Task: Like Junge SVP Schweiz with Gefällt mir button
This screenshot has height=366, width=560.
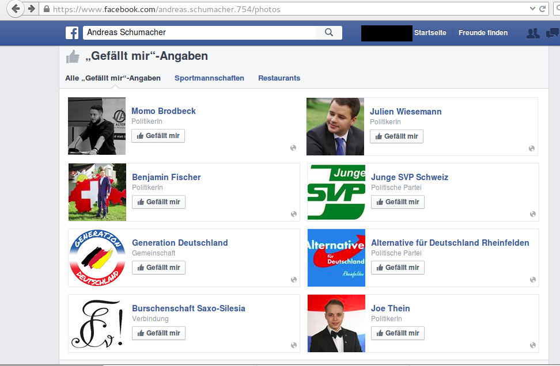Action: pyautogui.click(x=398, y=202)
